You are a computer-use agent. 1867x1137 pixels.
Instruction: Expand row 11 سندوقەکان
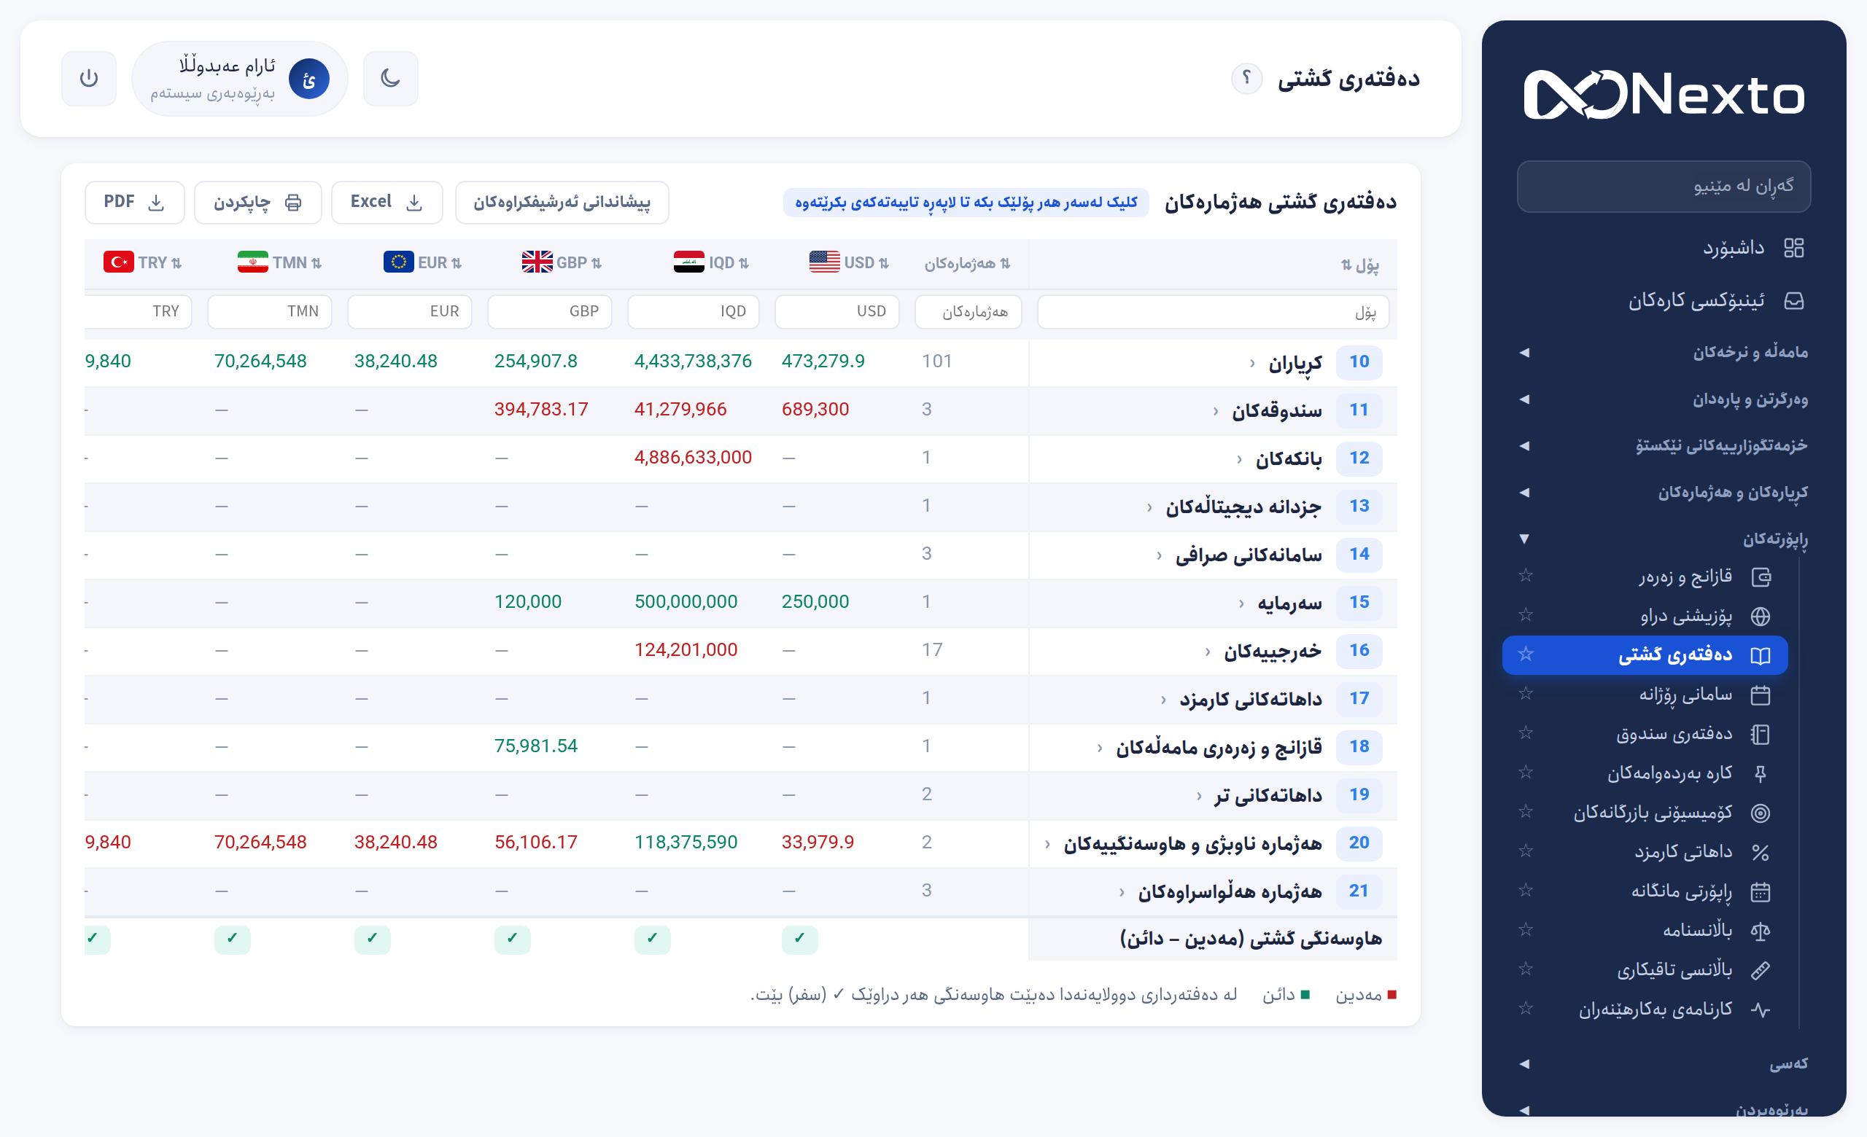tap(1215, 411)
